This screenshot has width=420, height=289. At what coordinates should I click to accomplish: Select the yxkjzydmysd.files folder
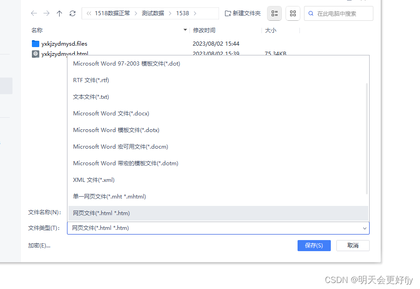coord(64,43)
